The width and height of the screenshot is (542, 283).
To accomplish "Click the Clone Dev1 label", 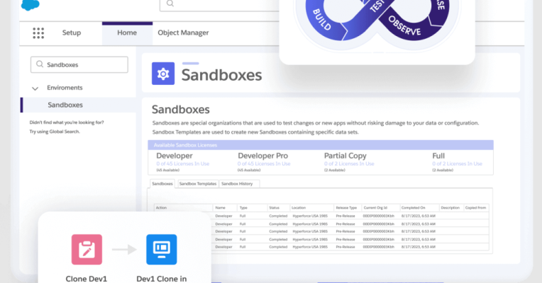I will click(87, 279).
